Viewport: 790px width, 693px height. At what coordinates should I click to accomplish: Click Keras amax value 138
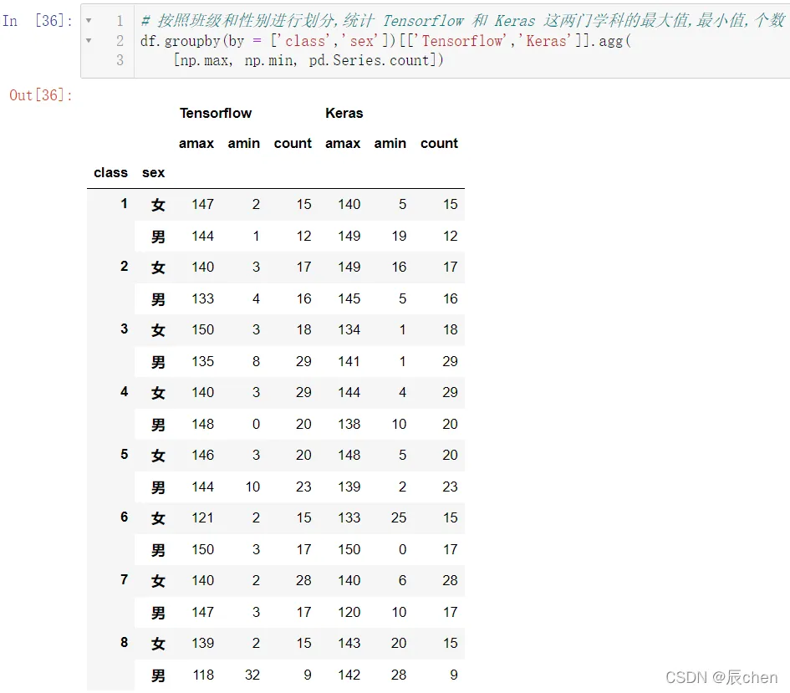(x=349, y=424)
